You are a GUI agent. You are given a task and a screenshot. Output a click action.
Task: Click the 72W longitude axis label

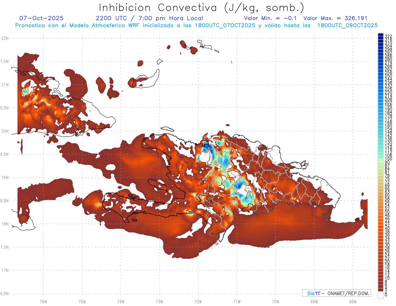point(198,301)
